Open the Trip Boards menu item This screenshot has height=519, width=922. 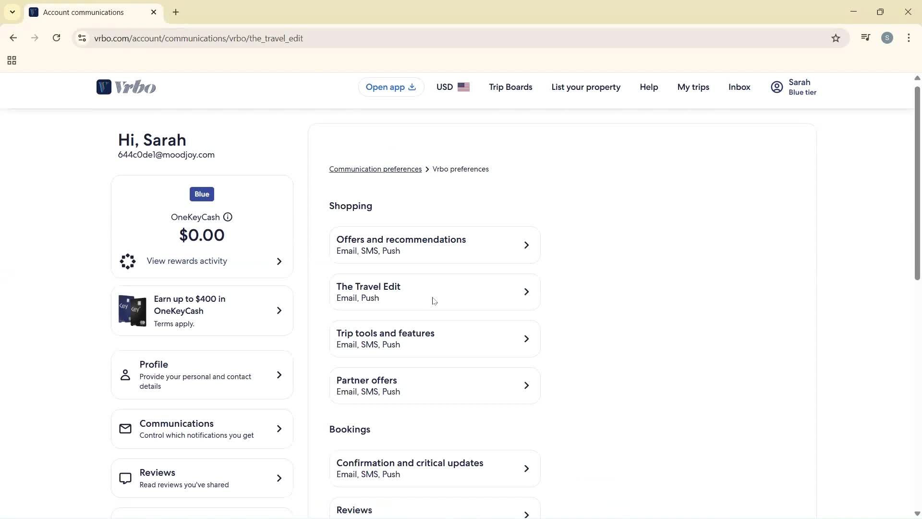510,87
